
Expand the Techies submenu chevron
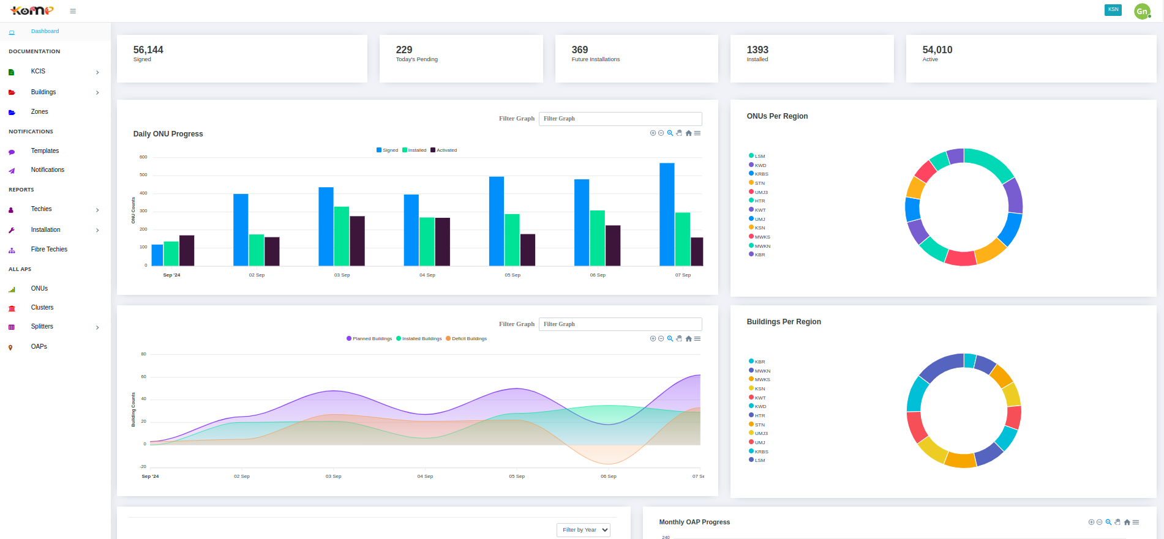(97, 210)
